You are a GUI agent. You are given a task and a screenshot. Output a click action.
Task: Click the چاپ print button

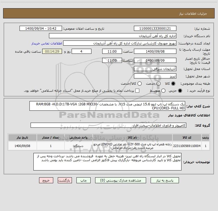pos(84,180)
